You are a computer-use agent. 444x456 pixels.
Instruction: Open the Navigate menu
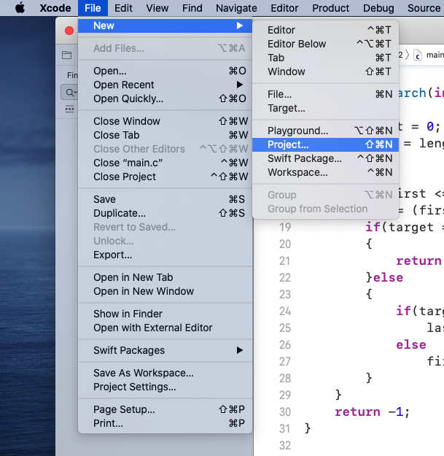point(236,8)
